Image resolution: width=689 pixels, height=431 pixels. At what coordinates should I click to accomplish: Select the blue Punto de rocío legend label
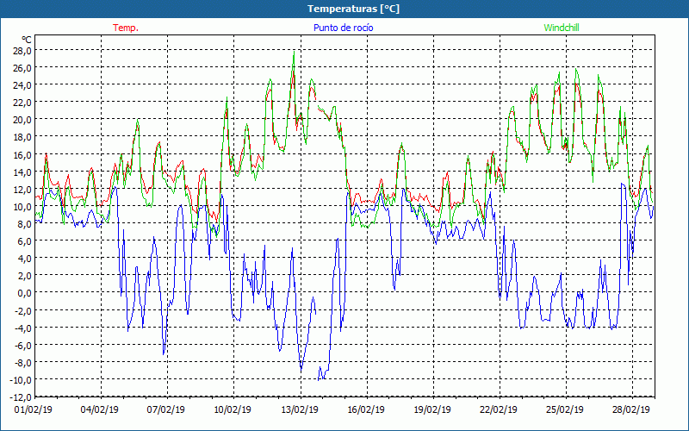[x=343, y=28]
